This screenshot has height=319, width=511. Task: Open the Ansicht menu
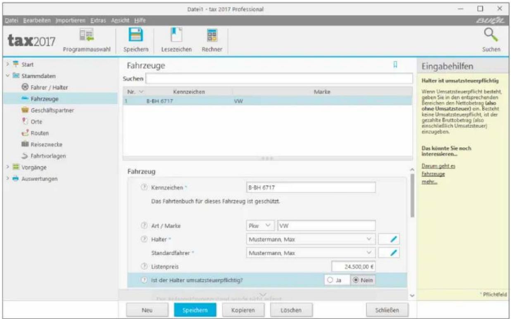point(119,20)
